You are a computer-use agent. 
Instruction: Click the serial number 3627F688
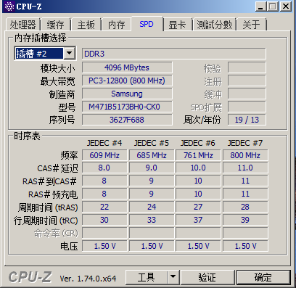(x=127, y=120)
